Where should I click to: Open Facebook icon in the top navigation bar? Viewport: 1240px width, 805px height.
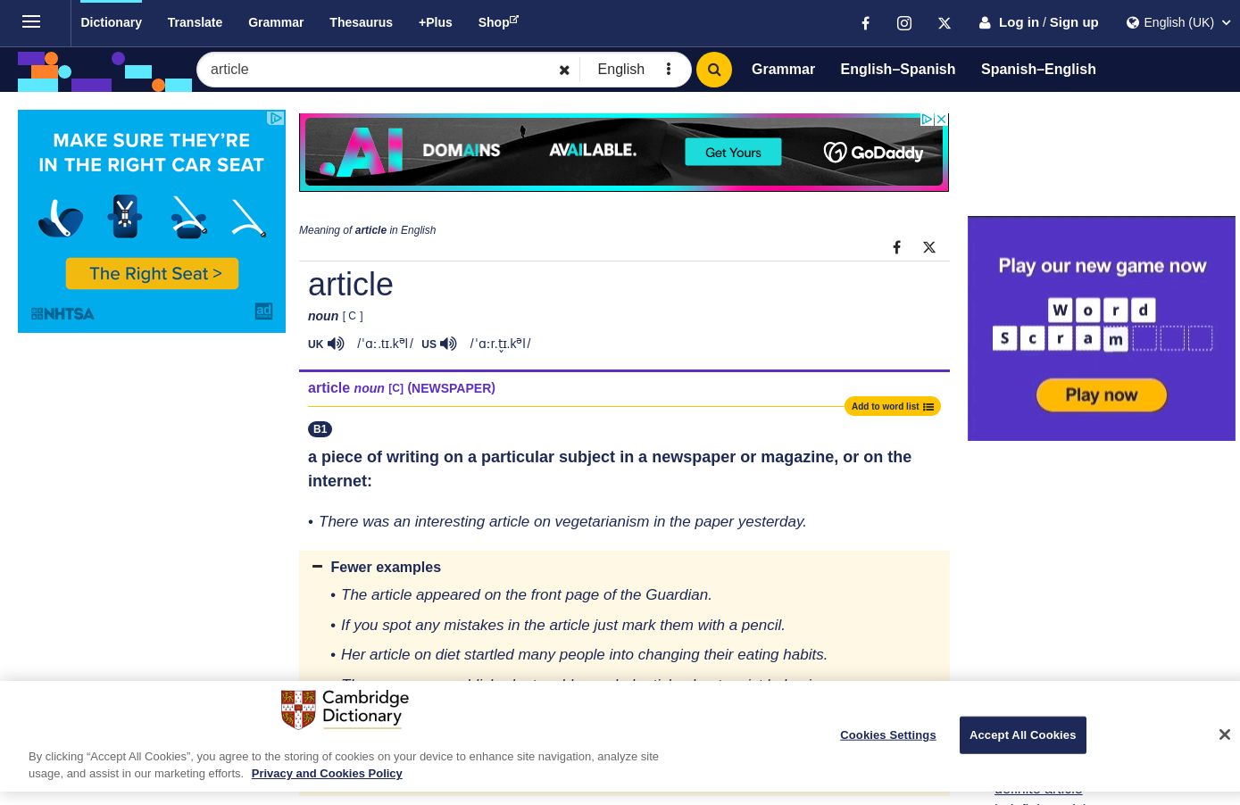(x=865, y=23)
